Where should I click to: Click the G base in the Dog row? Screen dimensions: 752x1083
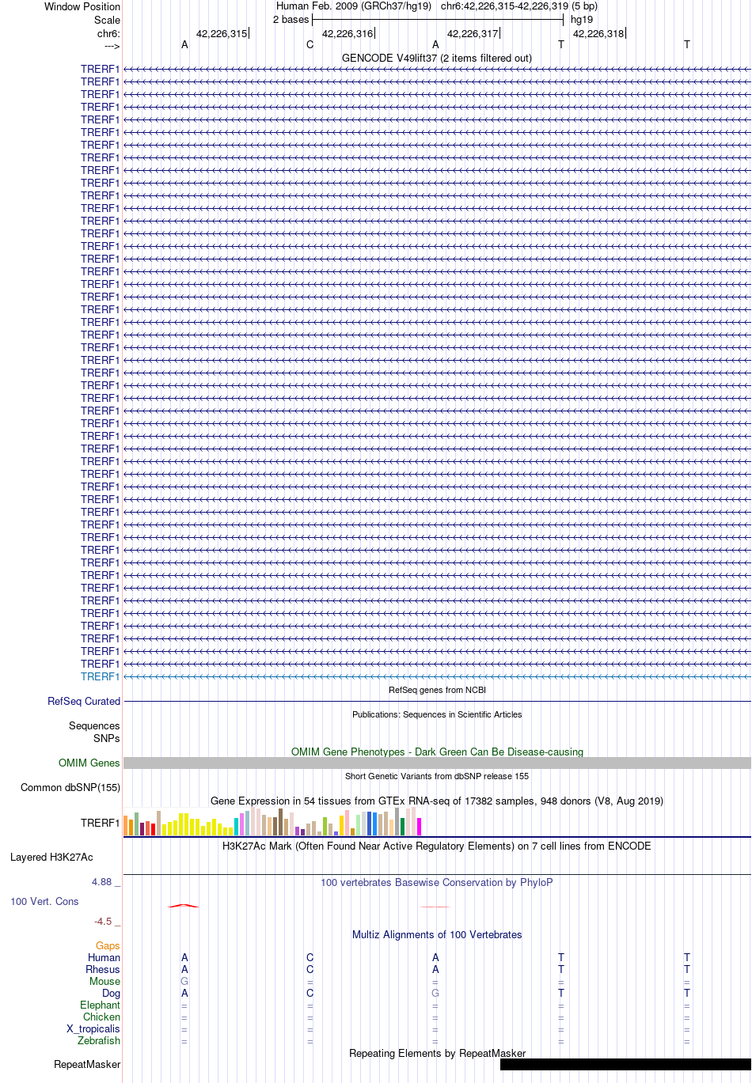point(435,994)
